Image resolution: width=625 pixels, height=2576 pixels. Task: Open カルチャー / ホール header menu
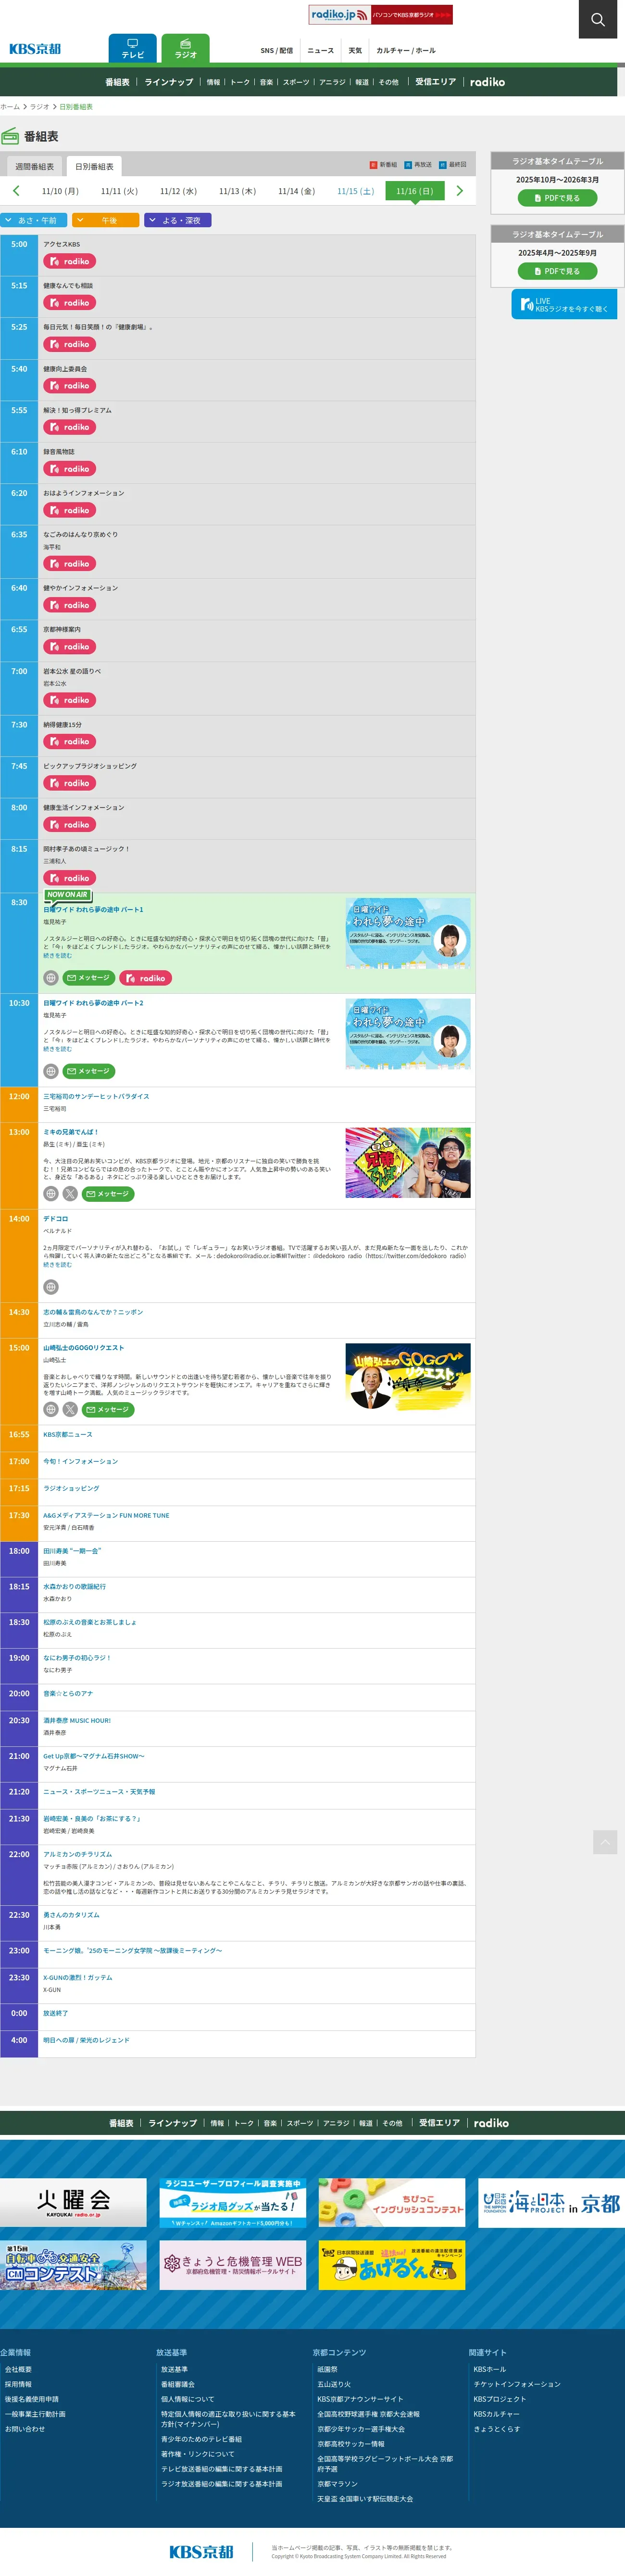click(x=405, y=50)
